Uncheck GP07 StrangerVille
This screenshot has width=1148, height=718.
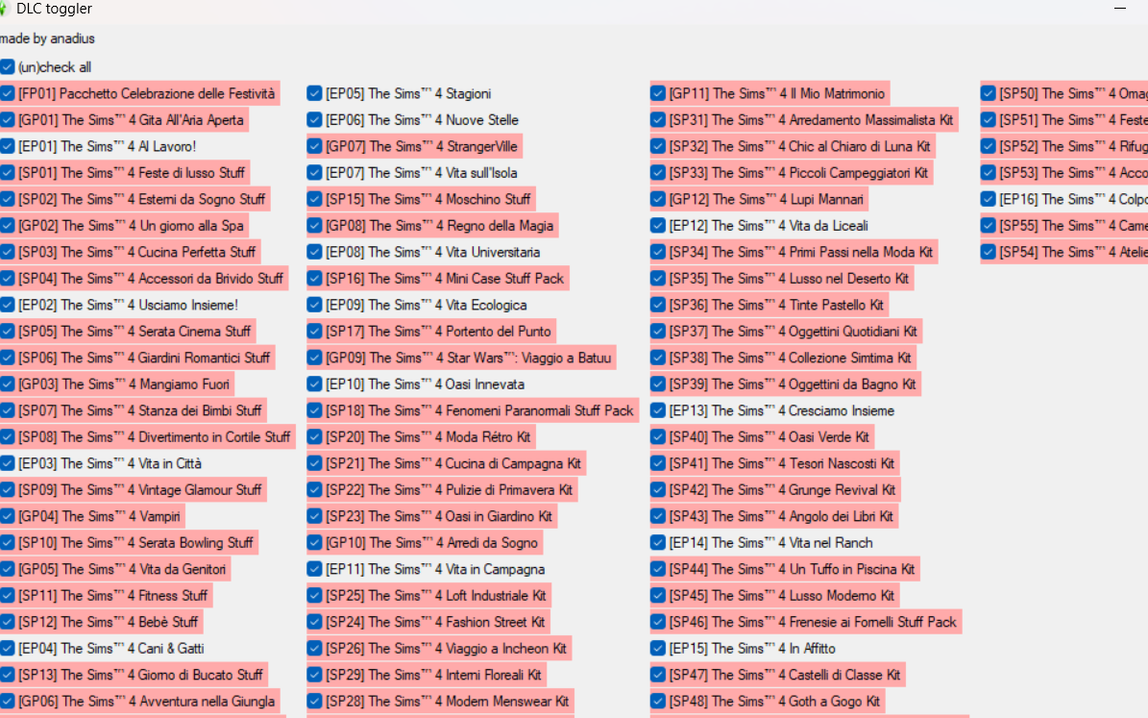click(315, 146)
